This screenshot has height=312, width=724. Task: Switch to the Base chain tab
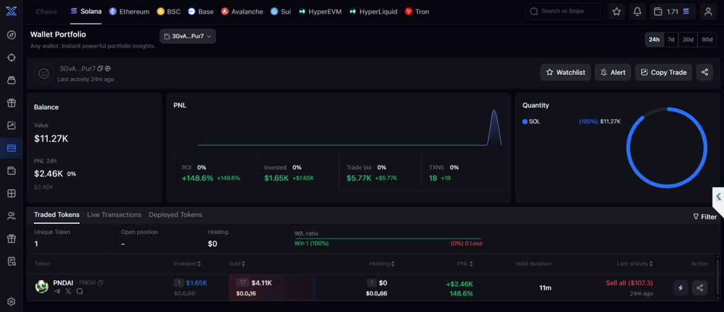[201, 11]
